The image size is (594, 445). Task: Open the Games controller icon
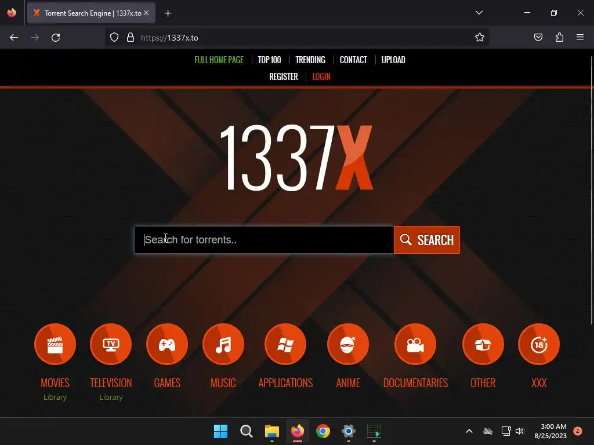(x=167, y=344)
